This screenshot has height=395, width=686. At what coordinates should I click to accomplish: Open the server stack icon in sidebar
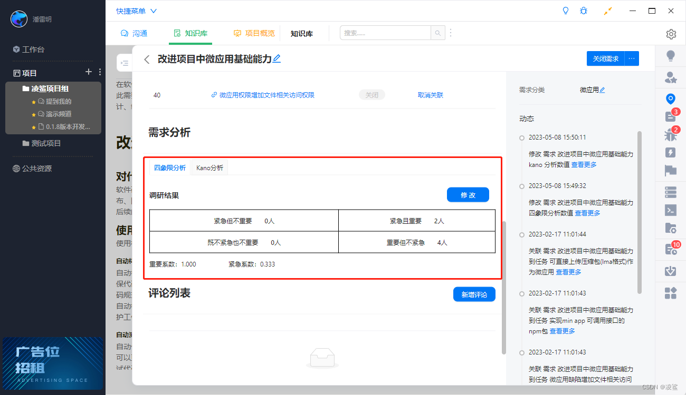[x=671, y=192]
